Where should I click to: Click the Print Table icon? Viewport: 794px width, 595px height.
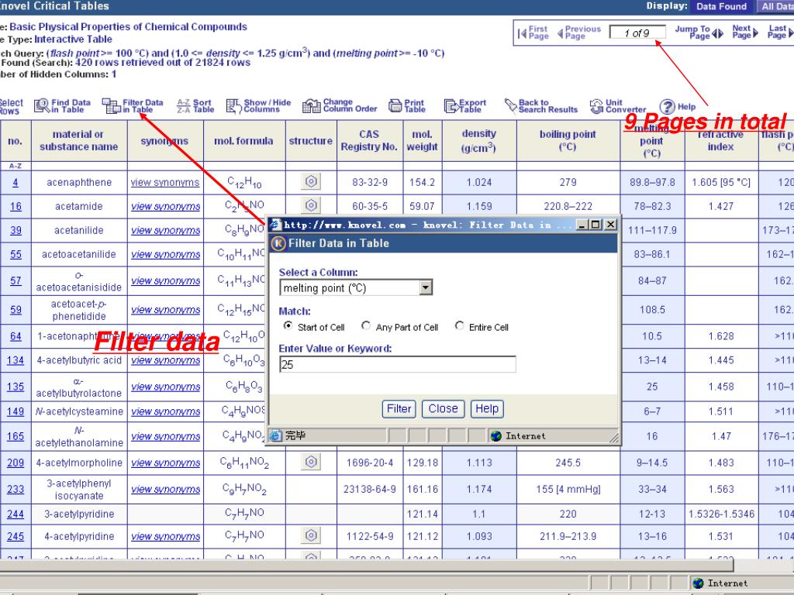pos(395,105)
